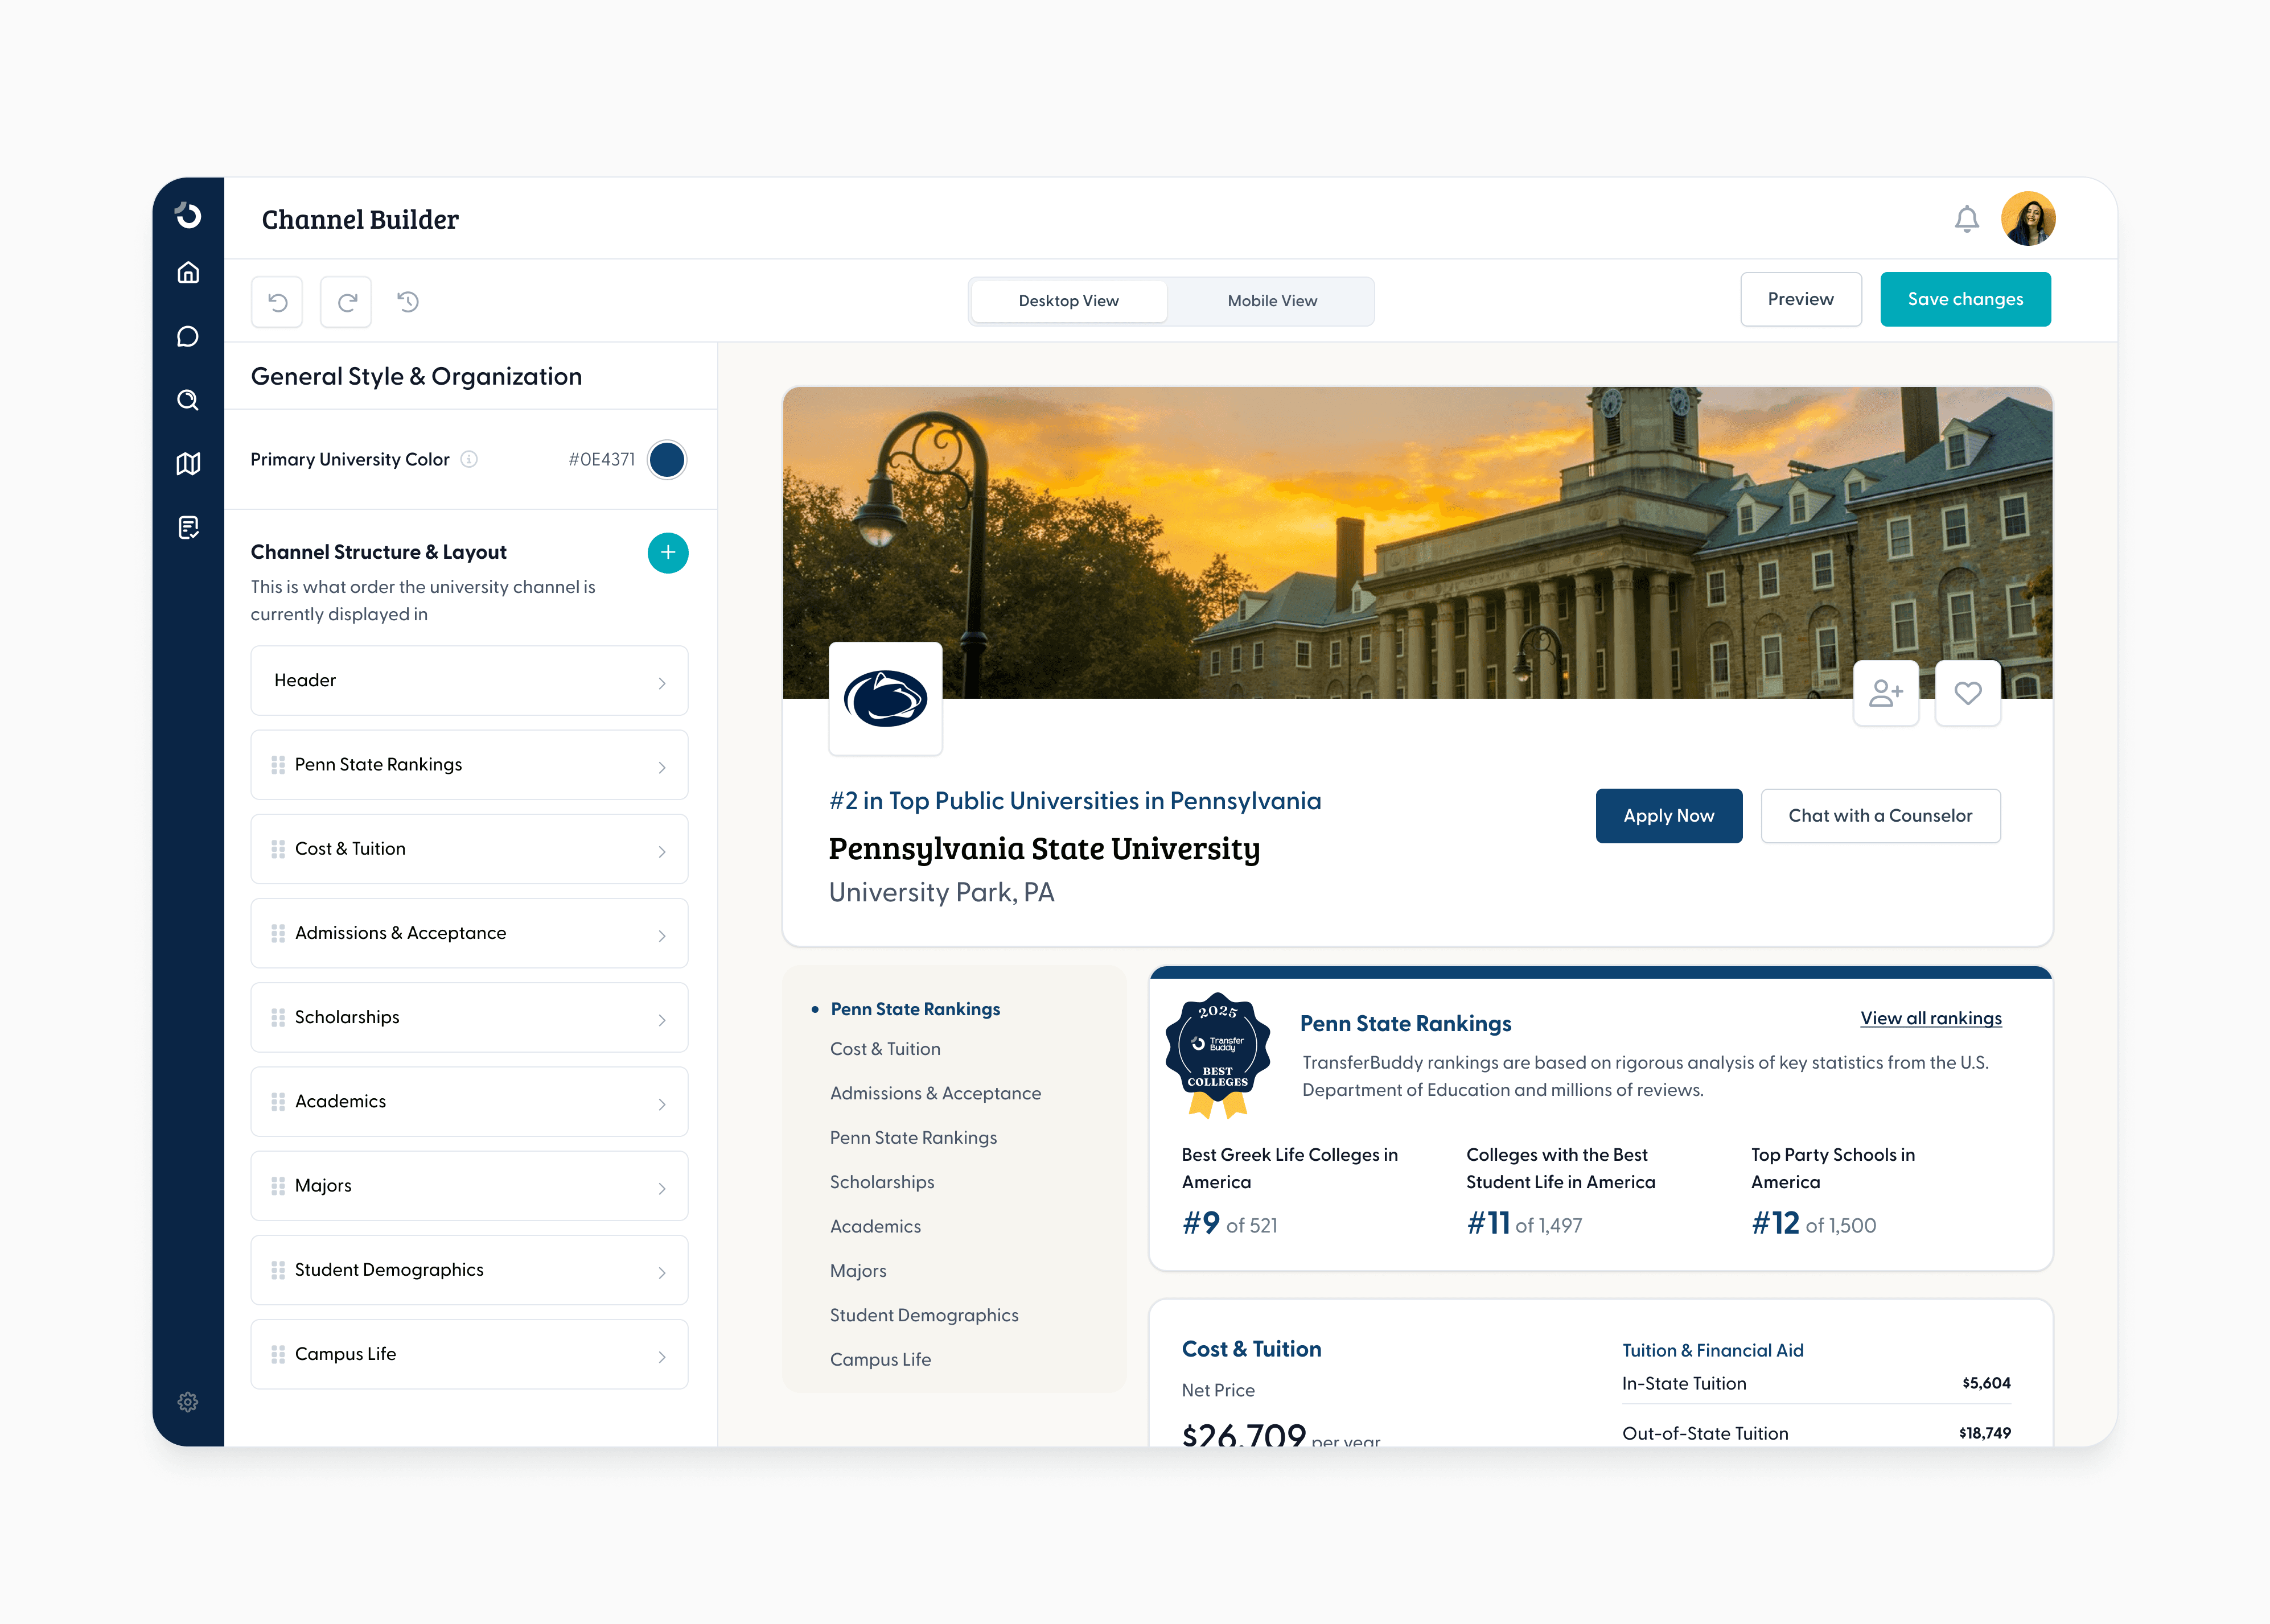Click the Pennsylvania State University title
This screenshot has width=2270, height=1624.
coord(1044,849)
